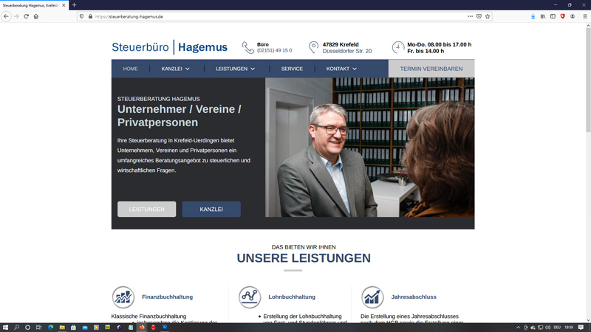Screen dimensions: 591x332
Task: Show hidden system tray icons chevron
Action: (x=518, y=328)
